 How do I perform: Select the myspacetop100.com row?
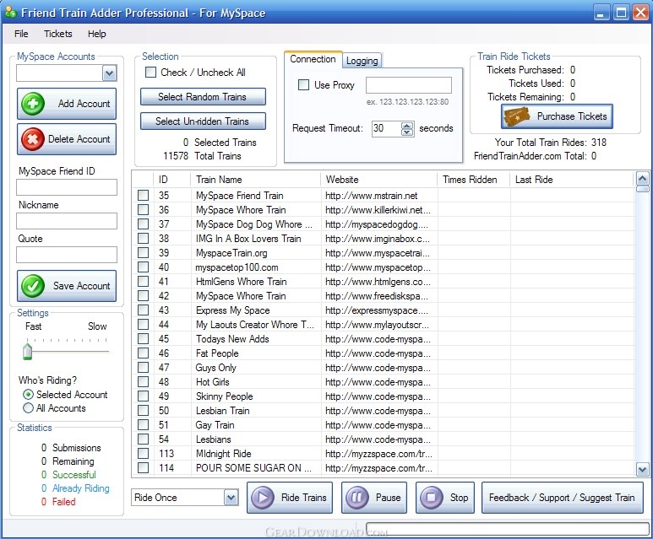click(x=384, y=267)
